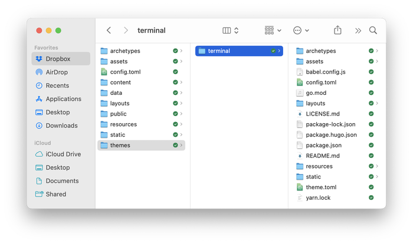Expand archetypes chevron in first column
413x244 pixels.
tap(181, 51)
